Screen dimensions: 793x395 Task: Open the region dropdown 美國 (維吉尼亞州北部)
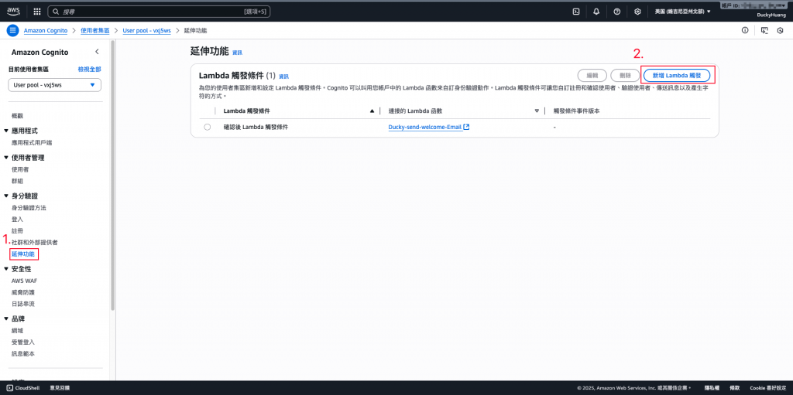[x=682, y=11]
